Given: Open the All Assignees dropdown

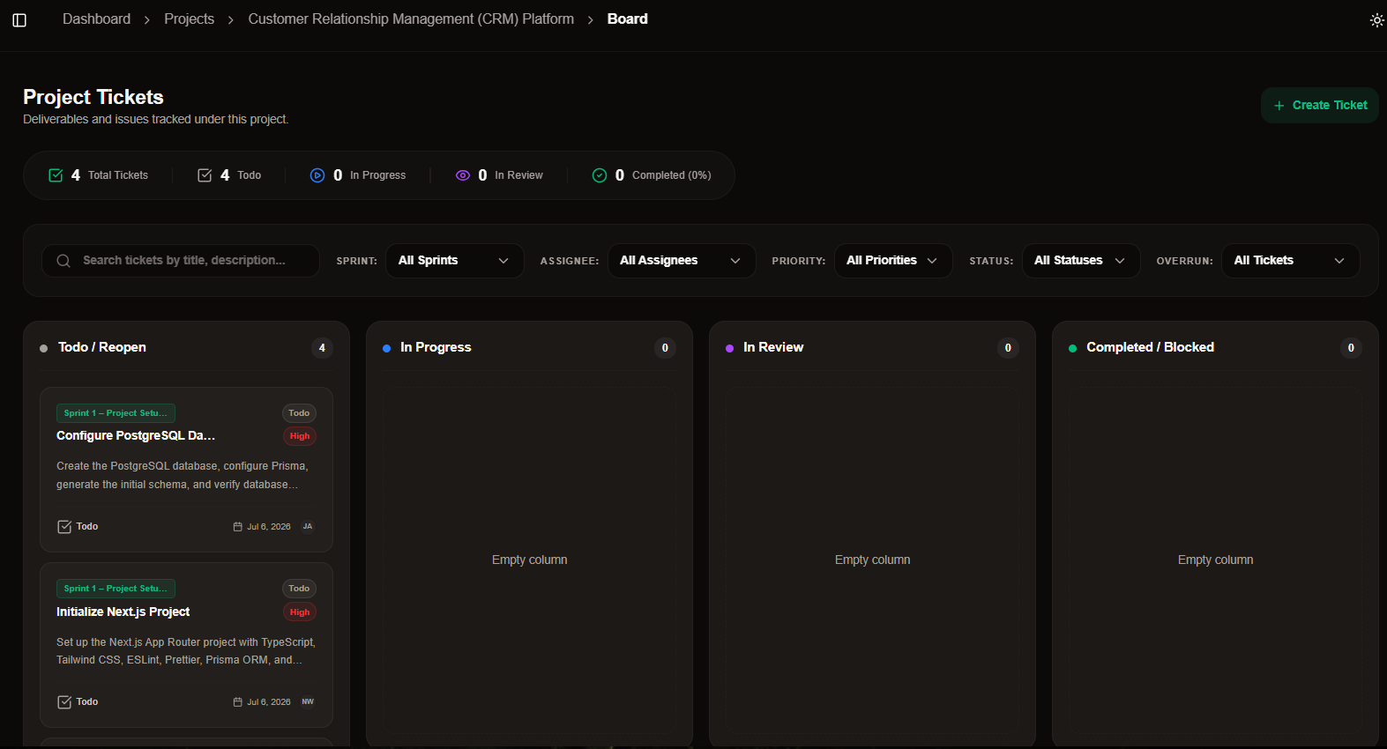Looking at the screenshot, I should point(681,261).
